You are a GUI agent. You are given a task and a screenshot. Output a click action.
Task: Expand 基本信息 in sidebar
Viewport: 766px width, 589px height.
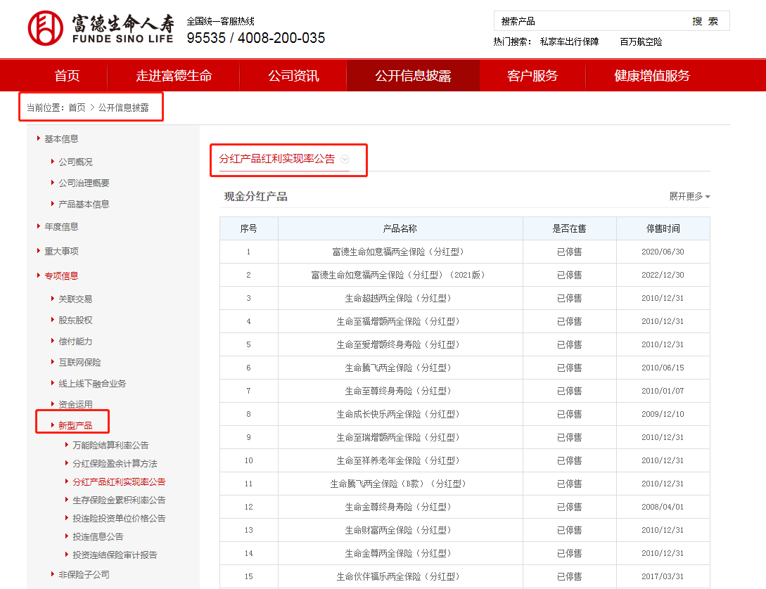click(61, 139)
